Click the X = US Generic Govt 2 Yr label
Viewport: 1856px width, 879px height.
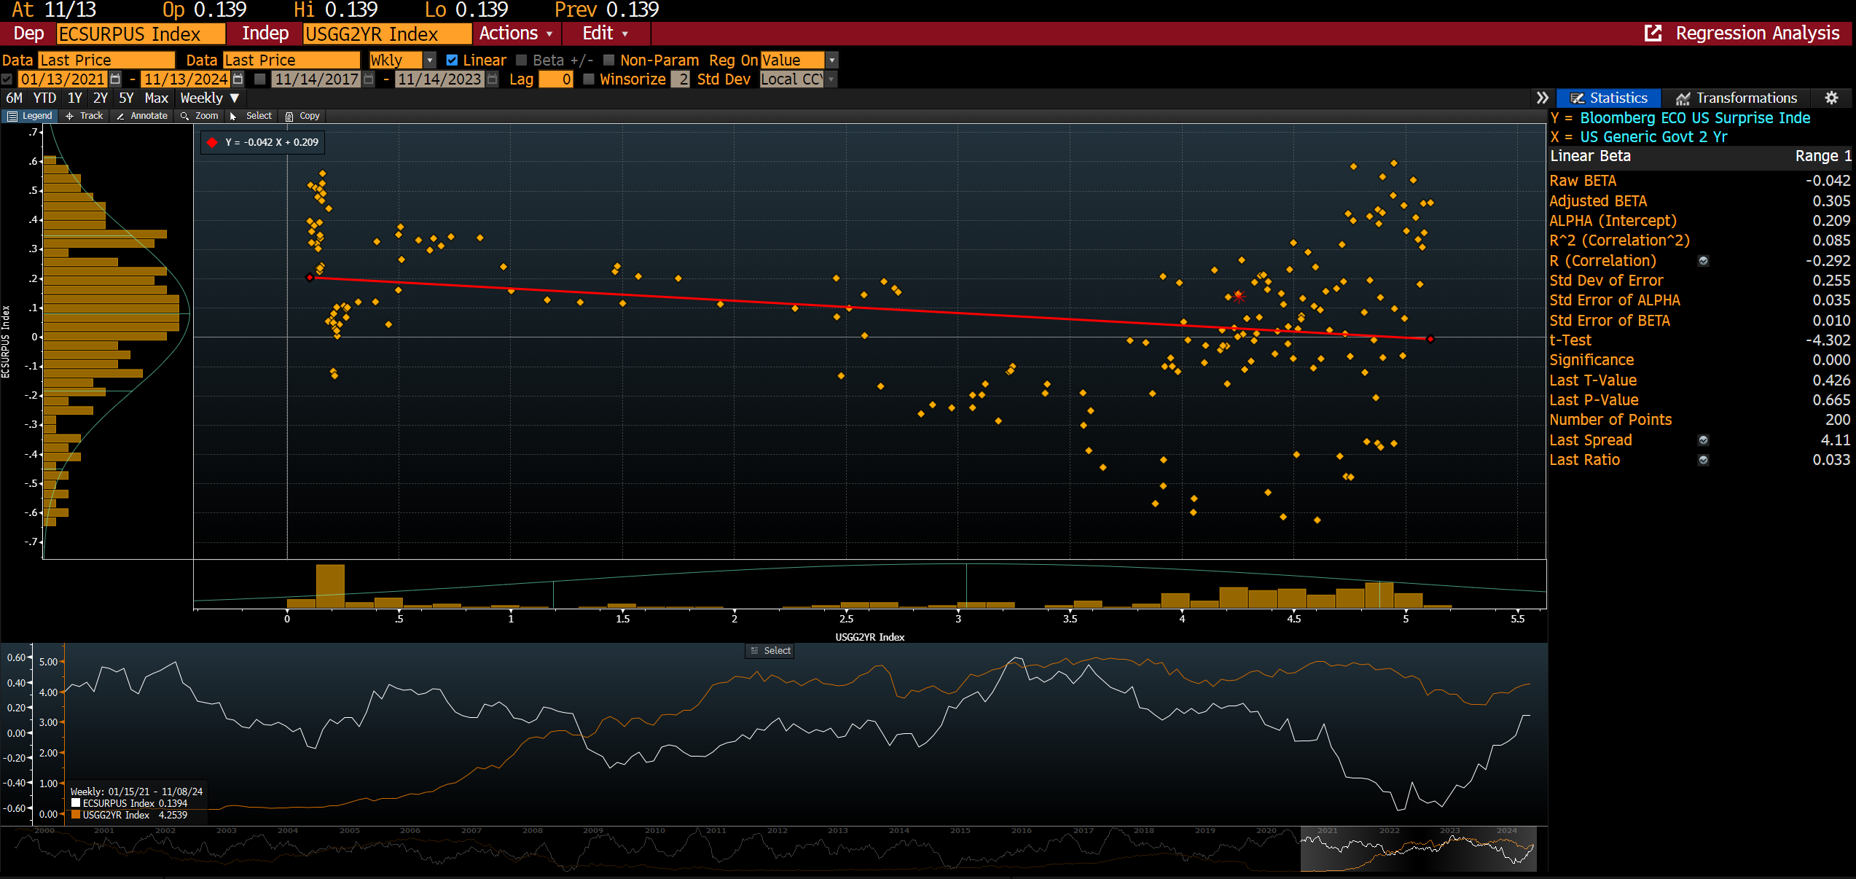point(1639,137)
